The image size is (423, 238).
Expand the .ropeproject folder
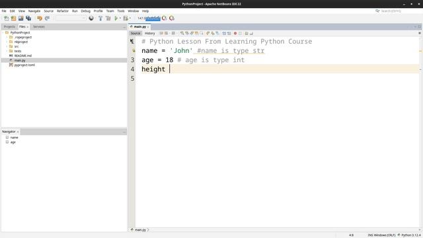coord(7,37)
